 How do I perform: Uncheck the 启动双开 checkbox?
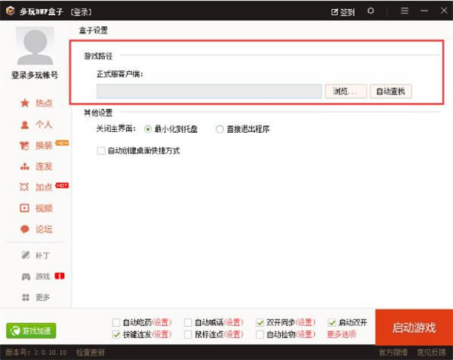331,322
